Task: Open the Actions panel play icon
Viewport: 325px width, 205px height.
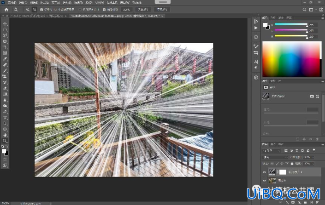Action: tap(256, 28)
